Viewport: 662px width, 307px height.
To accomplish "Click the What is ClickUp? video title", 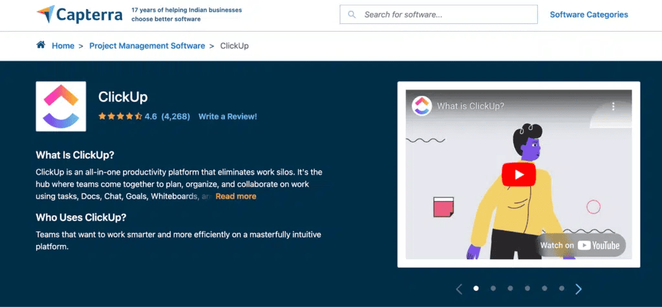I will [471, 106].
